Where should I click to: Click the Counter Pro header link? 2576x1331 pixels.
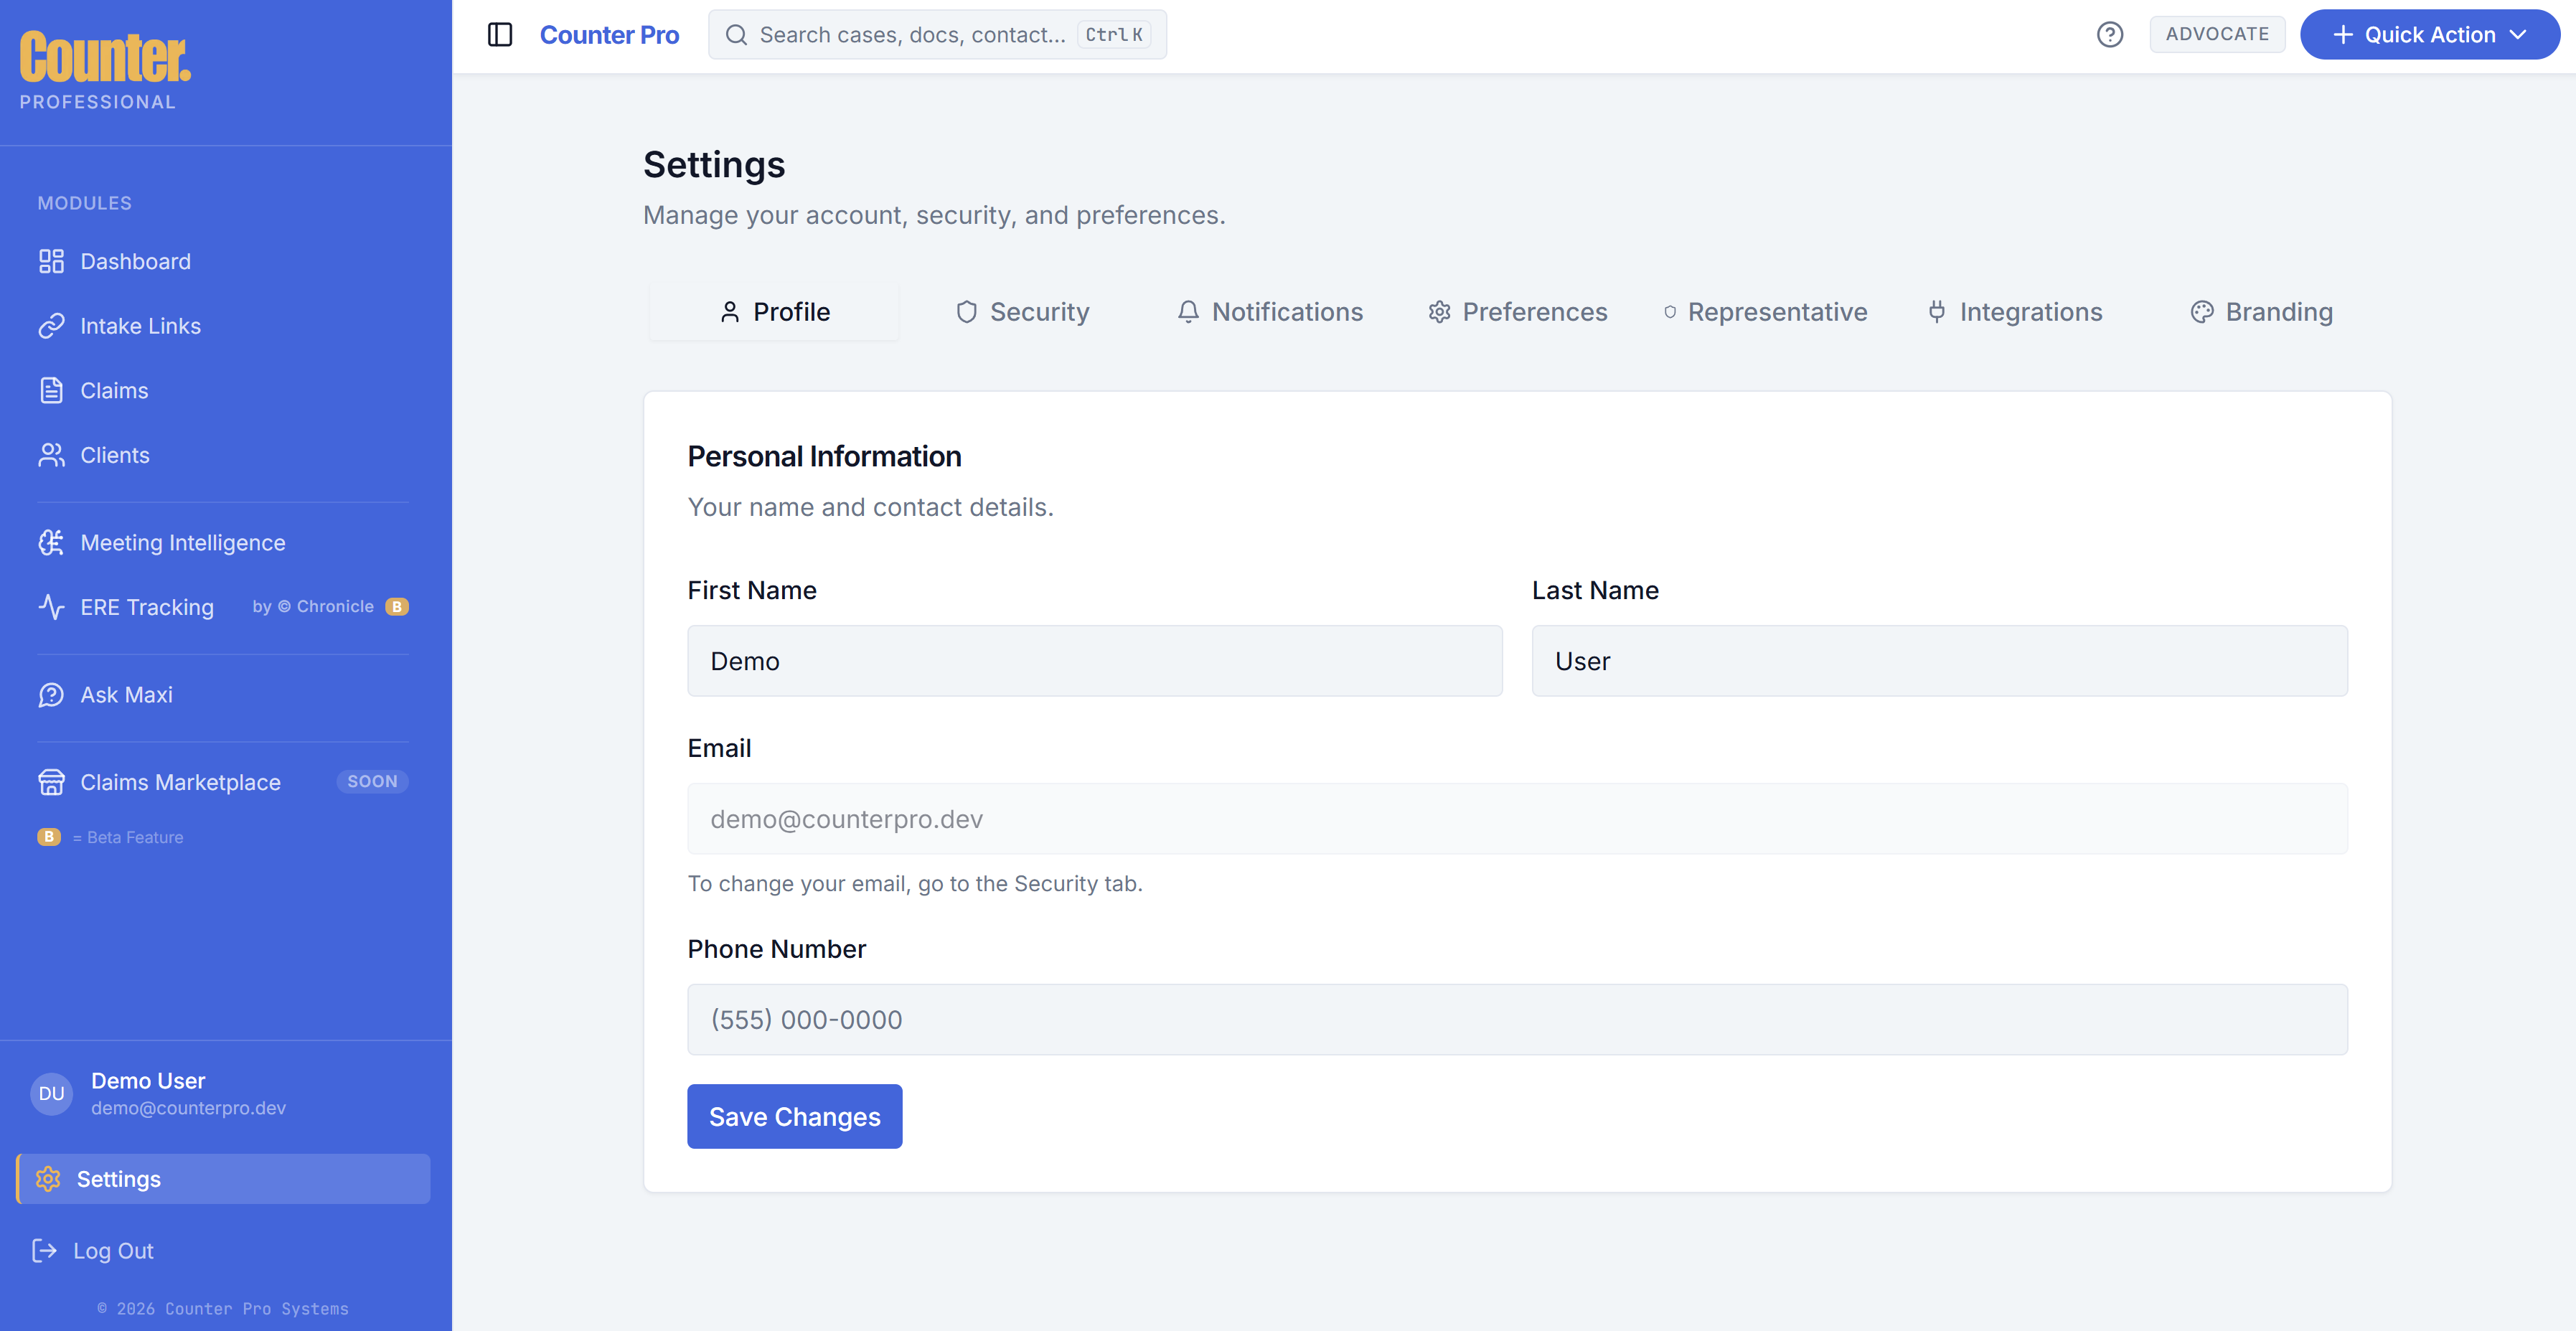coord(609,35)
